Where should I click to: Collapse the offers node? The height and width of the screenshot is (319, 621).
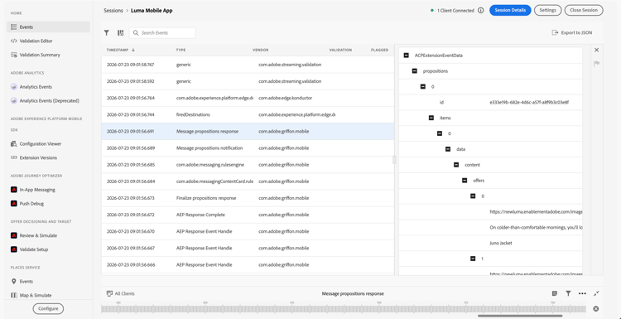point(465,181)
